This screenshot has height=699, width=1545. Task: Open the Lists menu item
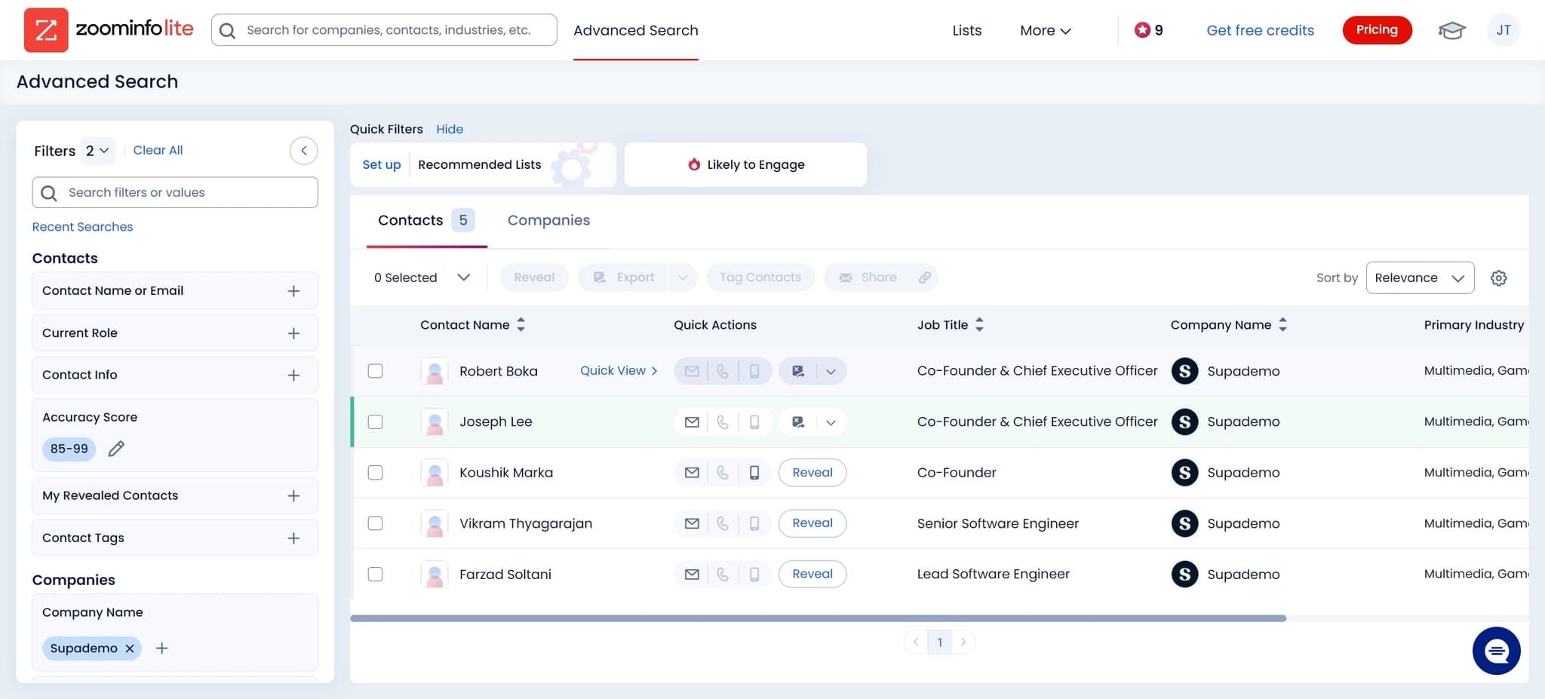pyautogui.click(x=966, y=31)
